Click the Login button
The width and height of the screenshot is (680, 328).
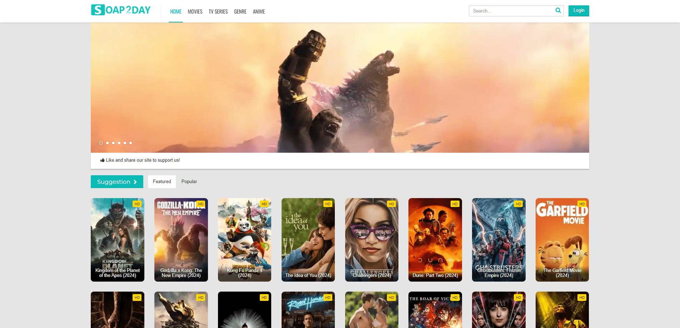pyautogui.click(x=579, y=11)
